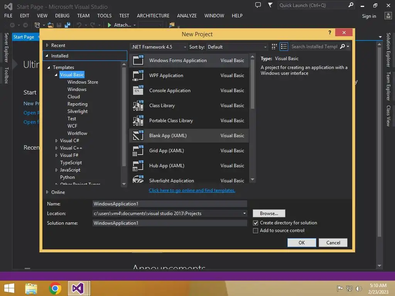Click the Portable Class Library template icon
Screen dimensions: 395x296
coord(138,121)
